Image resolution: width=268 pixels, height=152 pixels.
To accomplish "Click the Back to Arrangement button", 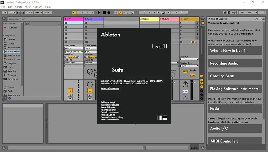I will (x=192, y=42).
